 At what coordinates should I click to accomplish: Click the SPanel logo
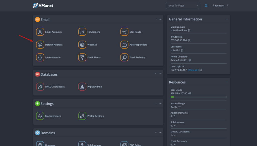click(43, 6)
